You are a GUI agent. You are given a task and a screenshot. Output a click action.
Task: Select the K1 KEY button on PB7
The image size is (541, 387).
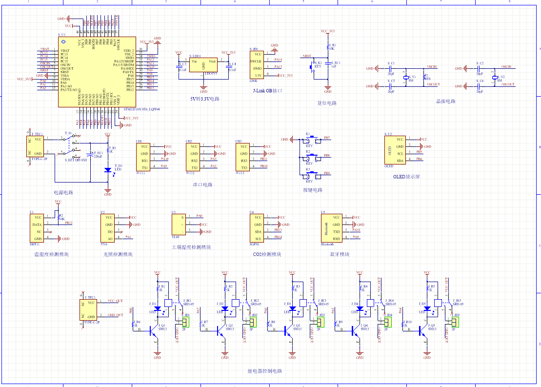pos(312,140)
